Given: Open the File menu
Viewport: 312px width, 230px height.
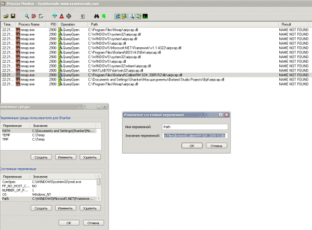Looking at the screenshot, I should coord(4,9).
